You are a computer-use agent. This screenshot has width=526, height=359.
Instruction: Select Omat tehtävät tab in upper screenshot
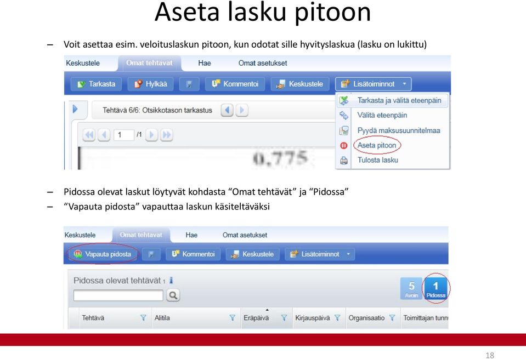click(149, 63)
